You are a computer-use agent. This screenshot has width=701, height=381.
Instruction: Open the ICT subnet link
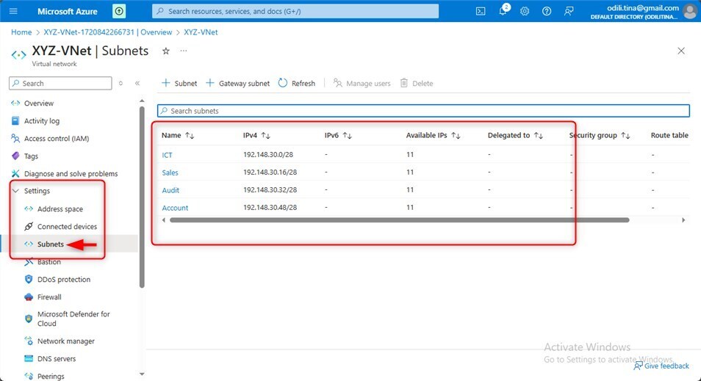pyautogui.click(x=168, y=155)
